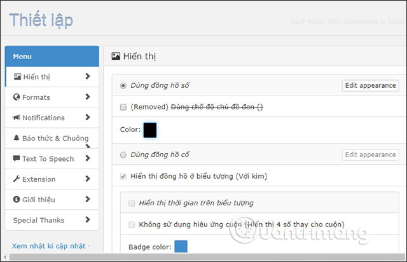Toggle Hiển thị đồng hồ ở biểu tượng checkbox
The image size is (407, 262).
[123, 176]
